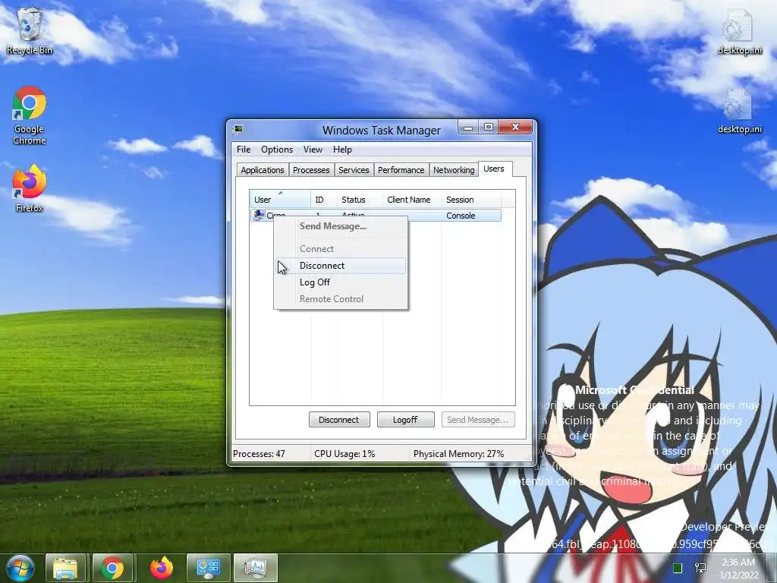Click the Physical Memory: 27% status text
Viewport: 777px width, 583px height.
[458, 454]
